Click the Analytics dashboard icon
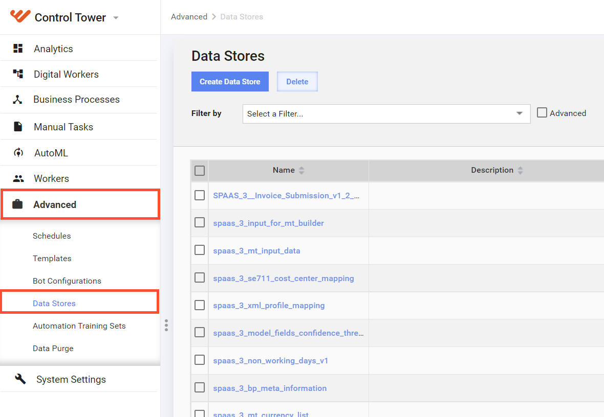 pos(18,49)
